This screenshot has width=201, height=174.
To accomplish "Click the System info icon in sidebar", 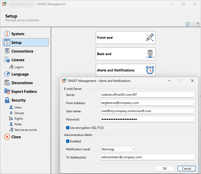I will 7,34.
